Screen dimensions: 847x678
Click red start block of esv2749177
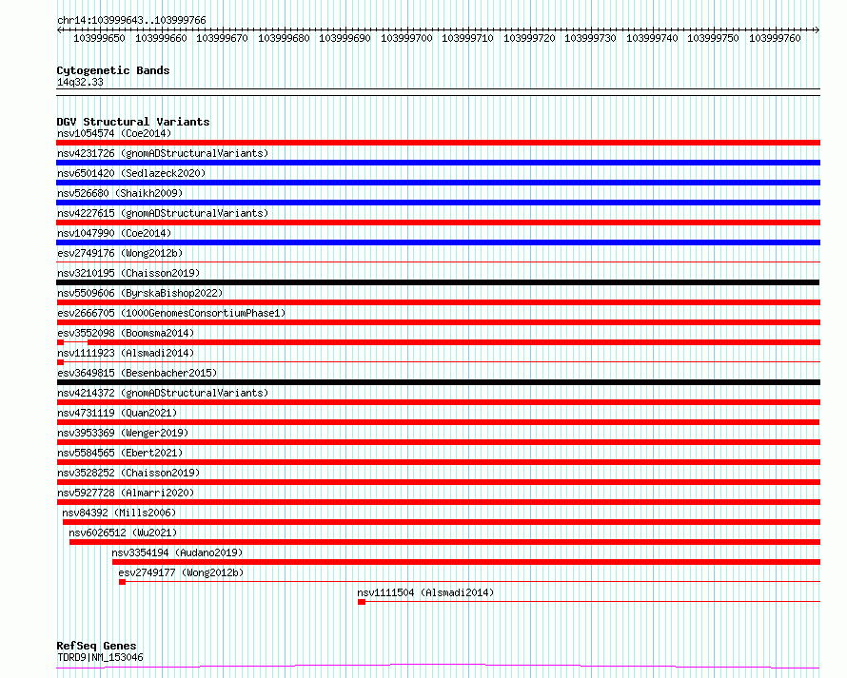123,582
